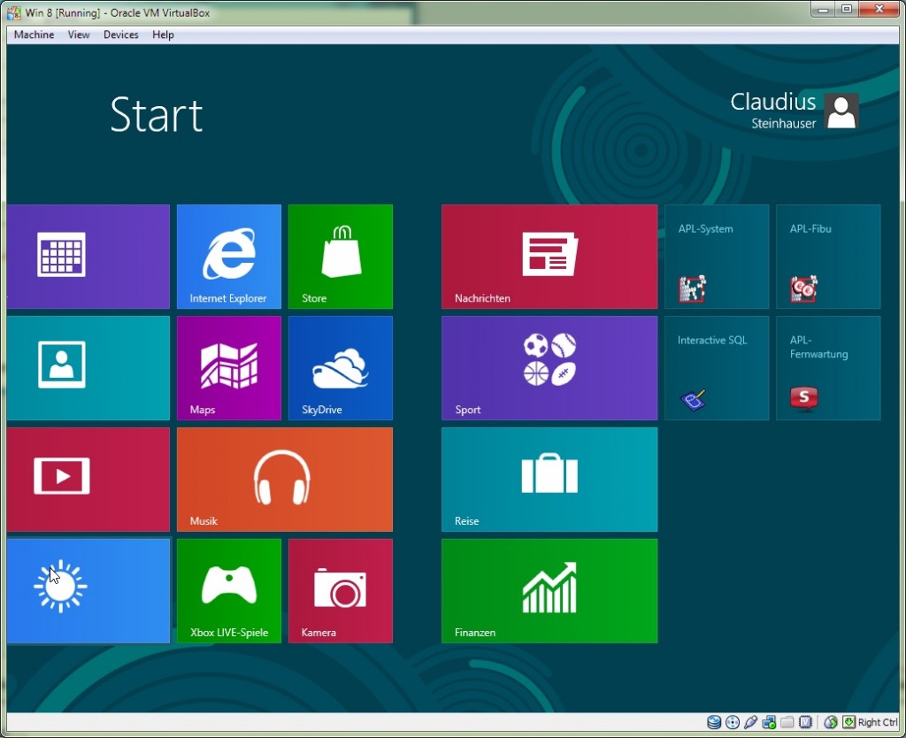The width and height of the screenshot is (906, 738).
Task: Launch the APL-Fibu tile
Action: click(x=828, y=256)
